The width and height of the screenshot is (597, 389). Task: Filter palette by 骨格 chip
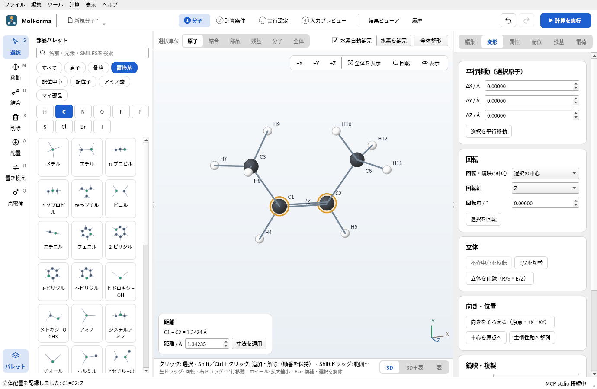99,68
